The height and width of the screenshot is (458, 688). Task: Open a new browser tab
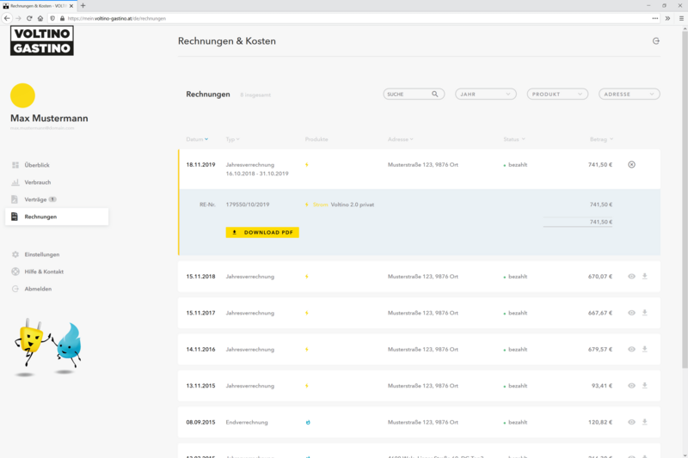(x=83, y=6)
